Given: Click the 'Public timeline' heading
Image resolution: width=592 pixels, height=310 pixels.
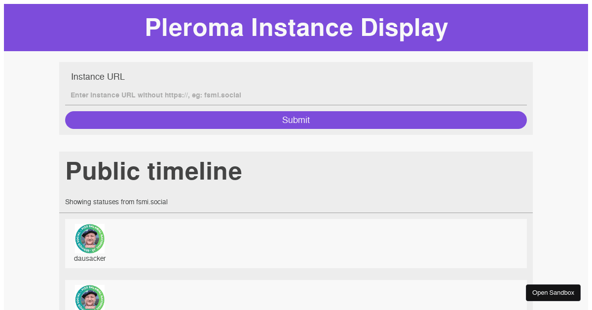Looking at the screenshot, I should tap(153, 171).
